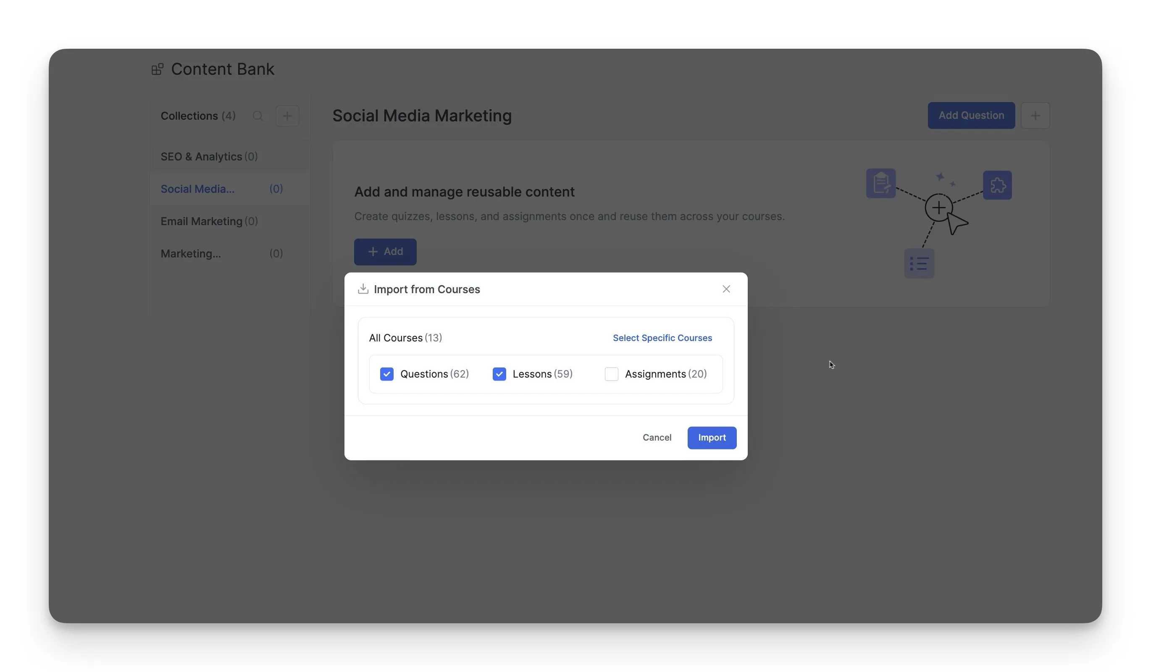Add a new collection with plus icon
The width and height of the screenshot is (1151, 672).
click(x=287, y=116)
